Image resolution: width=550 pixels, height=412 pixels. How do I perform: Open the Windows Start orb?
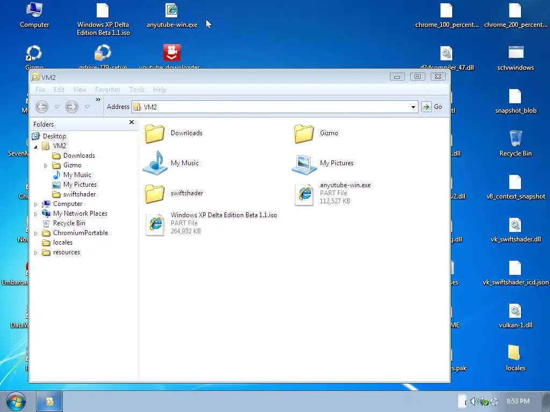16,402
